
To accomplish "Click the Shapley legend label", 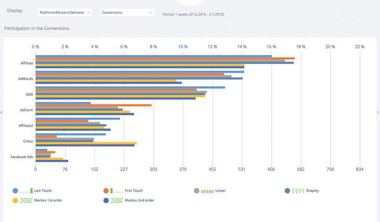I will pyautogui.click(x=312, y=190).
